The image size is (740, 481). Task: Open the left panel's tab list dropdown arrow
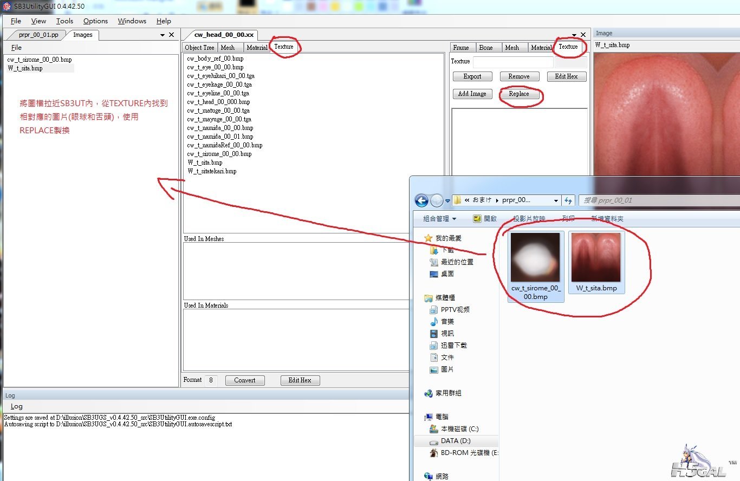pyautogui.click(x=163, y=35)
